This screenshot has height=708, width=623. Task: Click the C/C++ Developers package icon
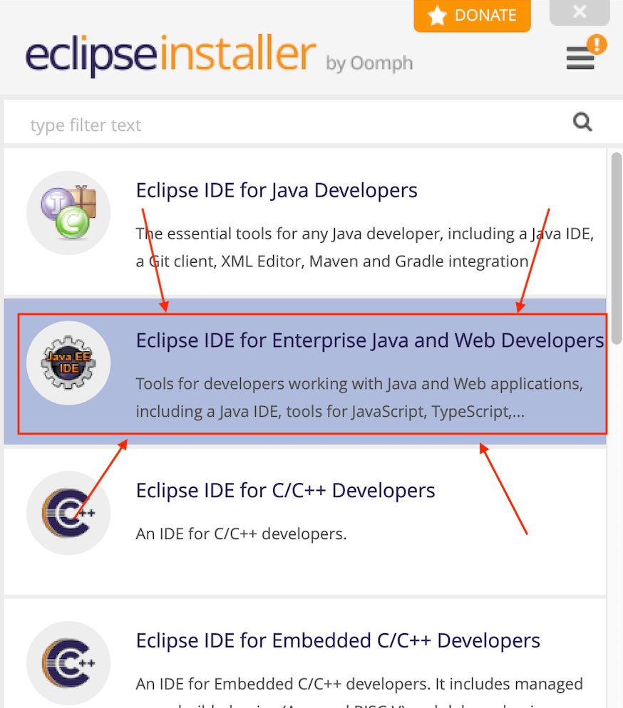(x=68, y=513)
